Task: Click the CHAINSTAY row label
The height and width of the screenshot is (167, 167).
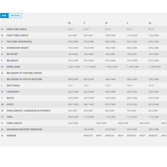Action: [x=13, y=92]
